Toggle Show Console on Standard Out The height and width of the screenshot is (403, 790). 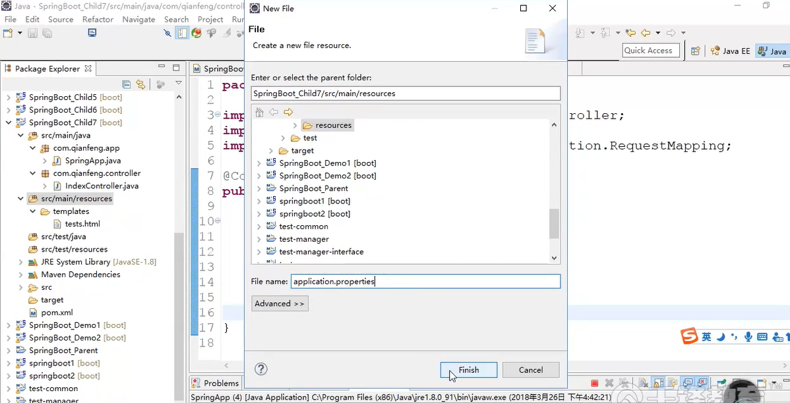coord(688,383)
